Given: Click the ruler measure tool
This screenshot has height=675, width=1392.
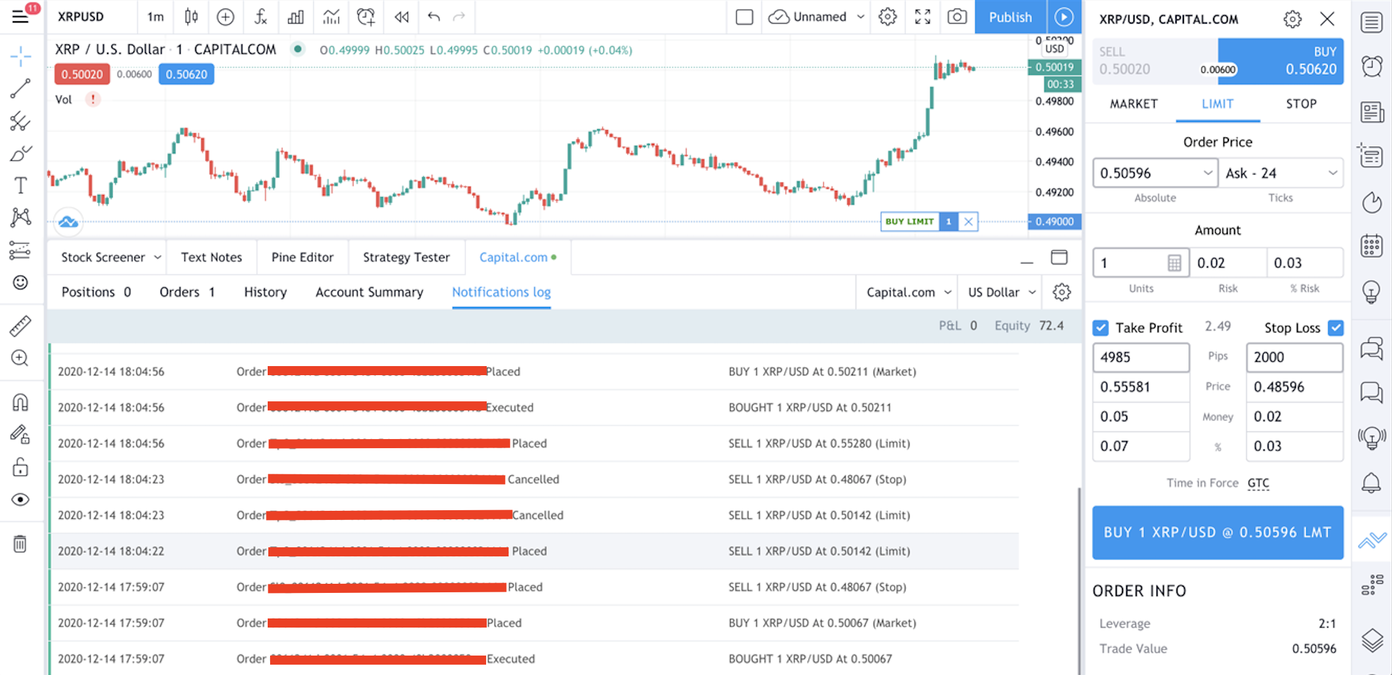Looking at the screenshot, I should pyautogui.click(x=20, y=326).
